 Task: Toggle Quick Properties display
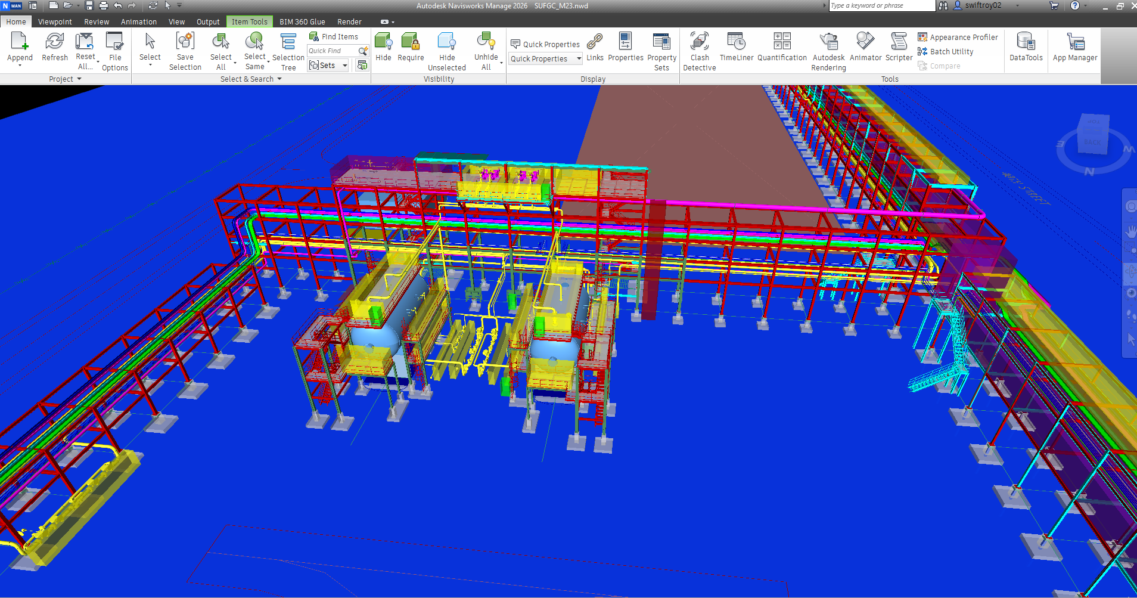coord(545,44)
